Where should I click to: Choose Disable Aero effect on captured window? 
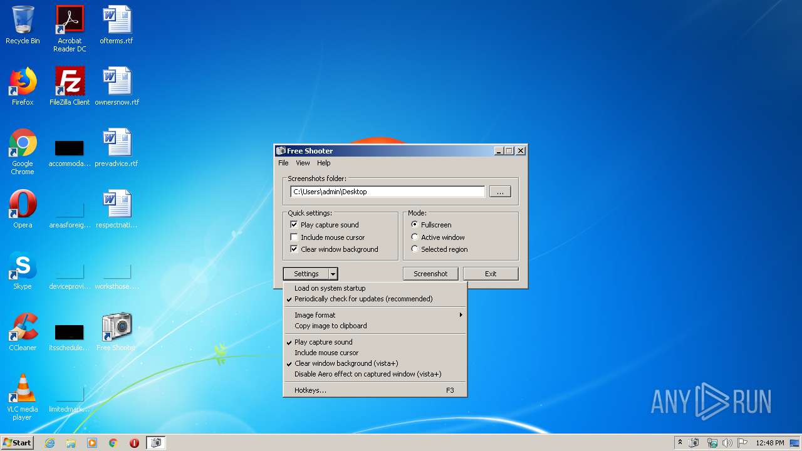[x=375, y=374]
